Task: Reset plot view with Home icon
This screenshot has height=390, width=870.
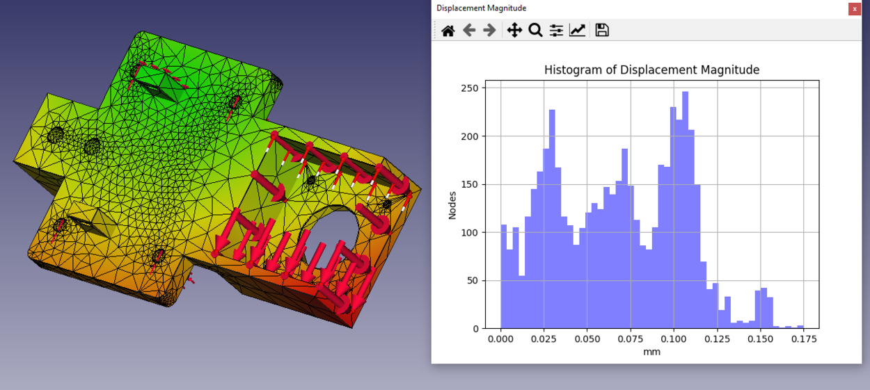Action: tap(448, 31)
